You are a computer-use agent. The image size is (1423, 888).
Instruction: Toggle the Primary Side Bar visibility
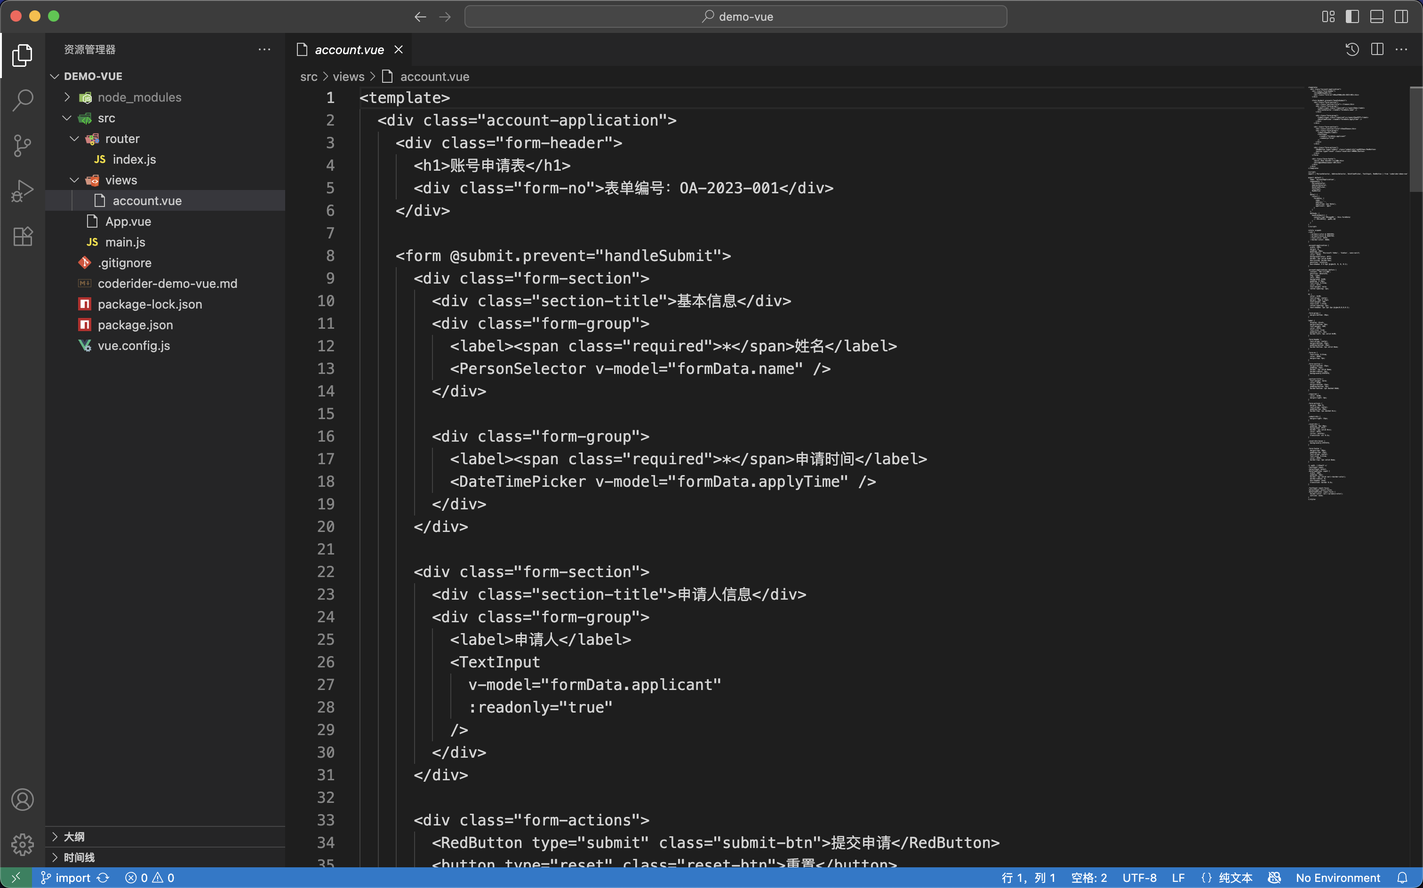(x=1352, y=16)
